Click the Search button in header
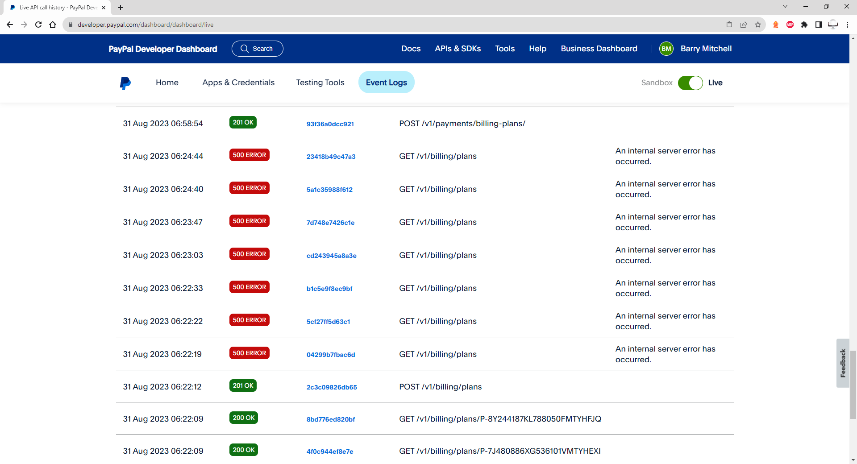This screenshot has width=857, height=464. (x=257, y=49)
